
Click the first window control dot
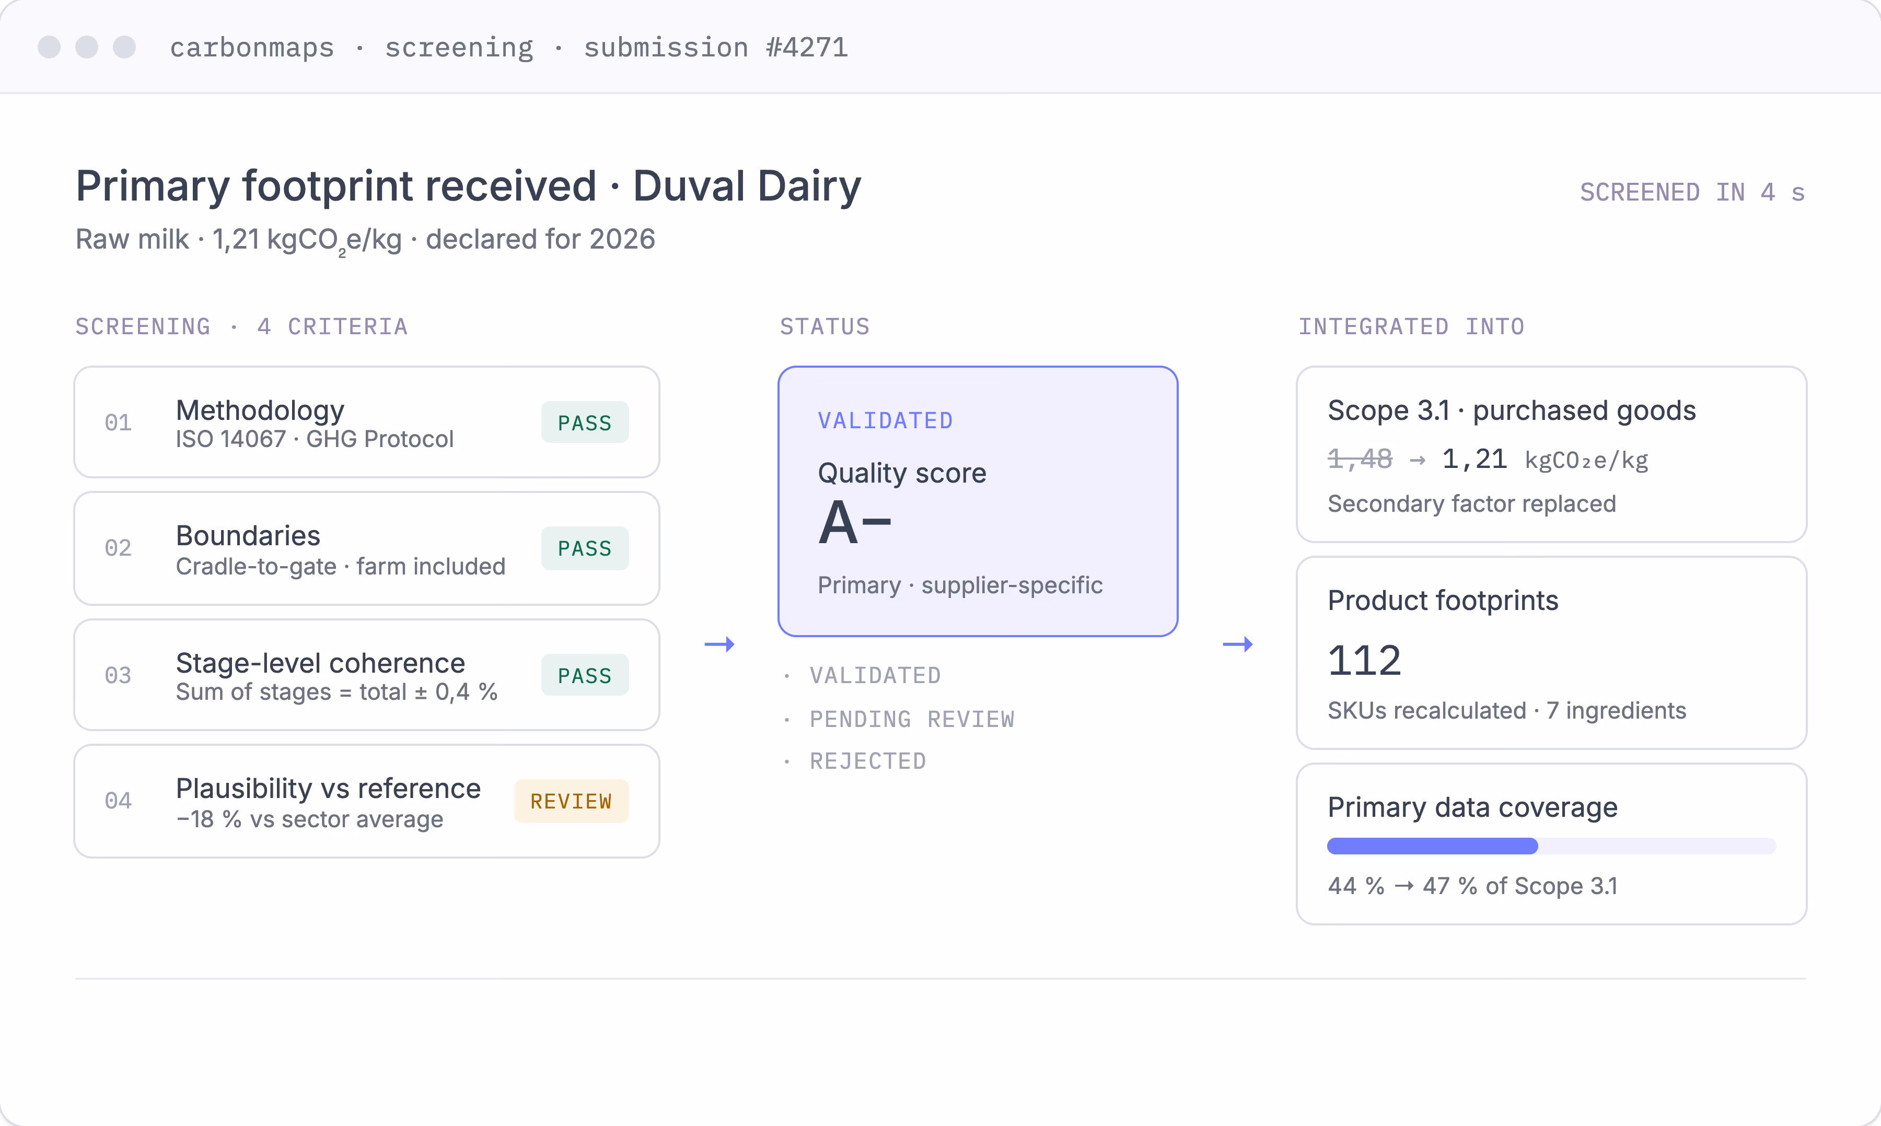pos(49,47)
